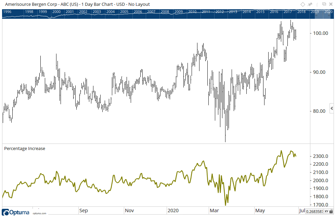
Task: Toggle the XY scale lock padlock icon
Action: click(x=332, y=212)
